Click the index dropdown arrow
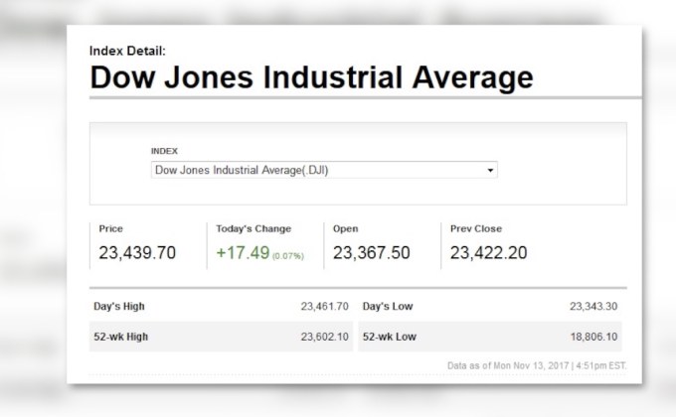 (490, 171)
